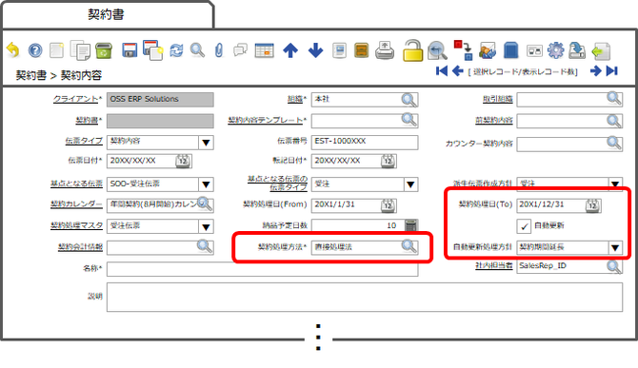Expand the 契約処理マスタ dropdown
Viewport: 638px width, 368px height.
point(206,227)
